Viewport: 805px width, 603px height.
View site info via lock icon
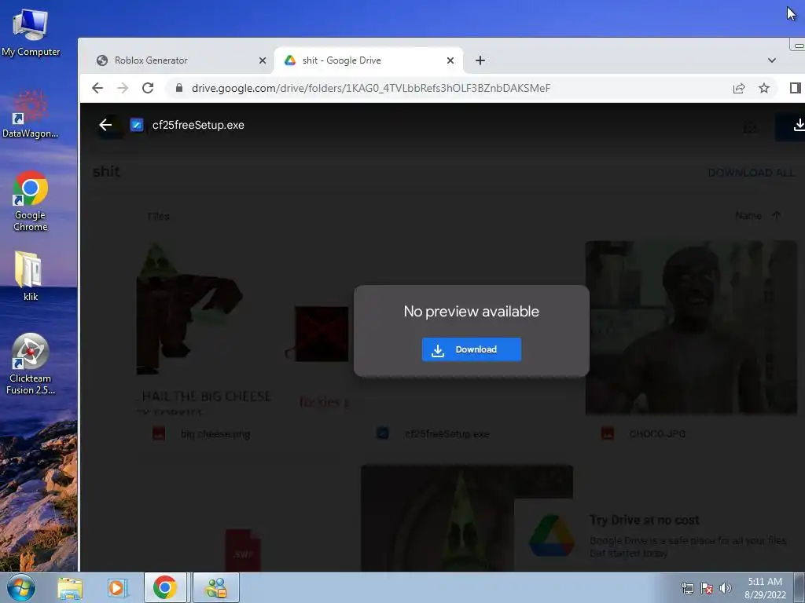[178, 88]
